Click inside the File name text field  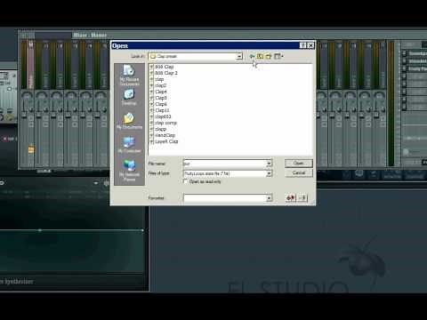point(224,164)
